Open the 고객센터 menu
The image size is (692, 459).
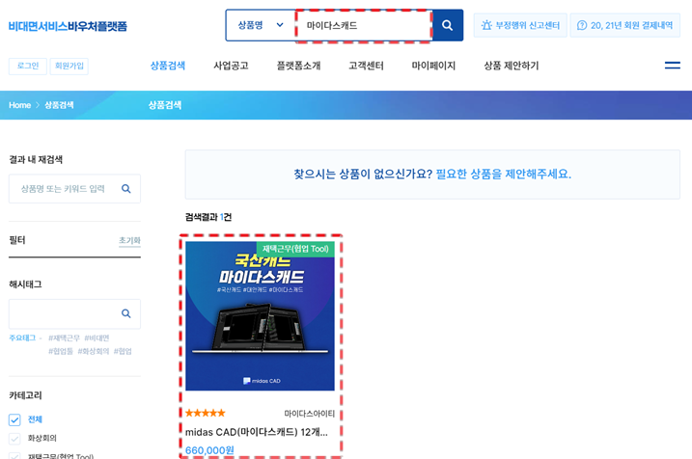tap(366, 66)
